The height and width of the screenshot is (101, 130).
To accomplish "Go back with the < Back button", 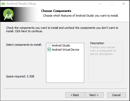I will (x=75, y=95).
